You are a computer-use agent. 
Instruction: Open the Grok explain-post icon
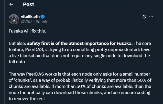coord(144,17)
